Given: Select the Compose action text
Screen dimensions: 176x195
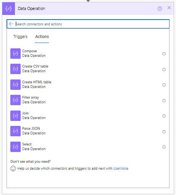Looking at the screenshot, I should click(x=29, y=51).
